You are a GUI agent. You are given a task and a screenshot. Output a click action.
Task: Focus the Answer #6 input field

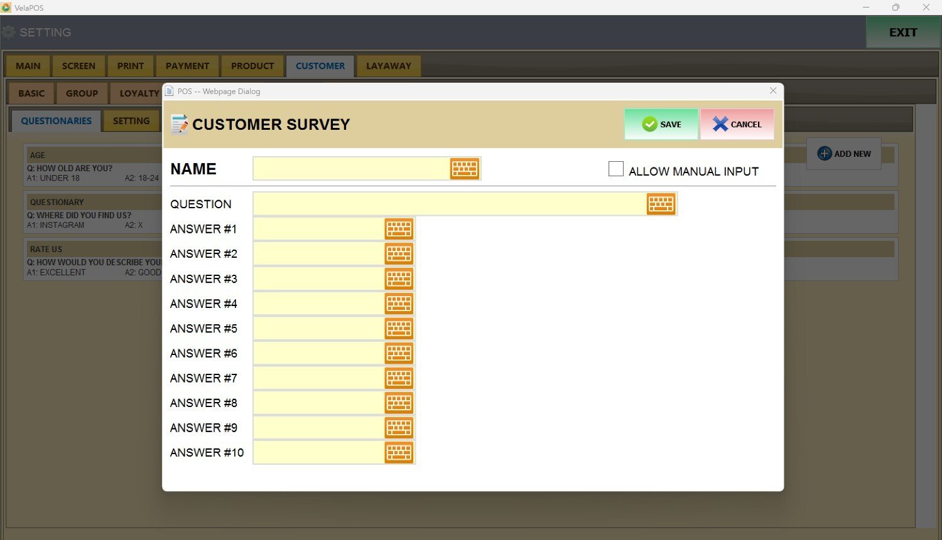pyautogui.click(x=319, y=354)
